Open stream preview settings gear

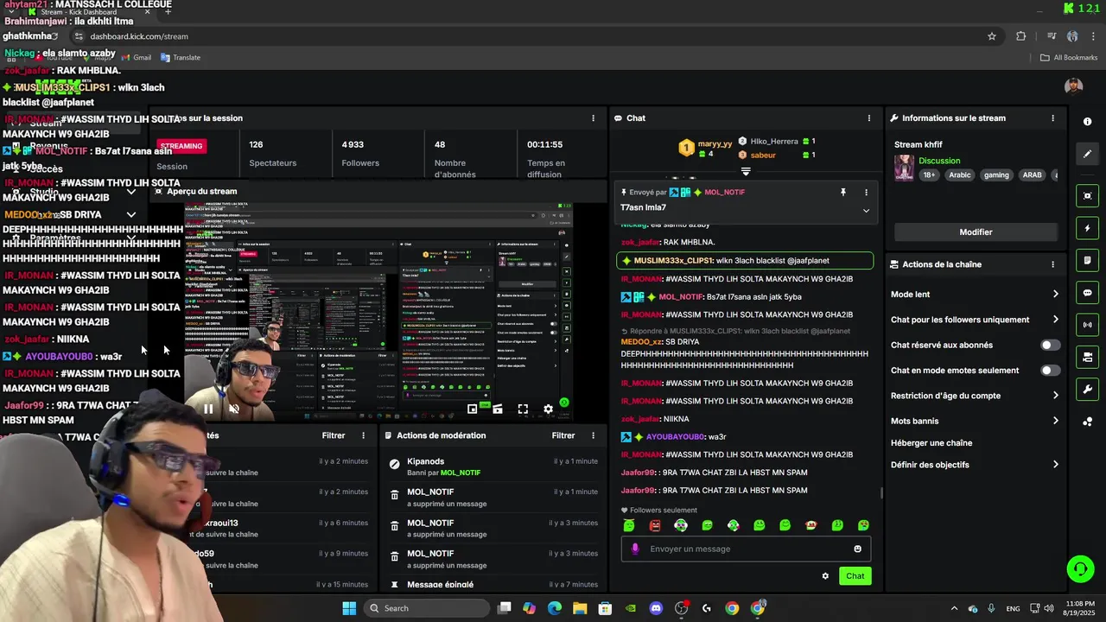click(x=548, y=409)
